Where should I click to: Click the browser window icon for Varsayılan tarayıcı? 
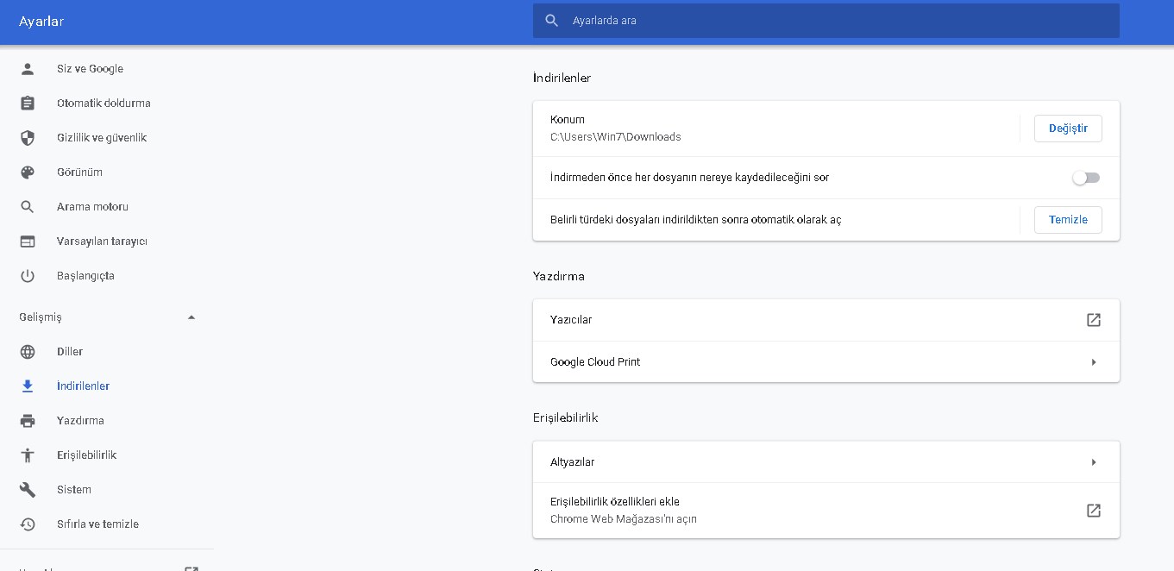tap(28, 242)
